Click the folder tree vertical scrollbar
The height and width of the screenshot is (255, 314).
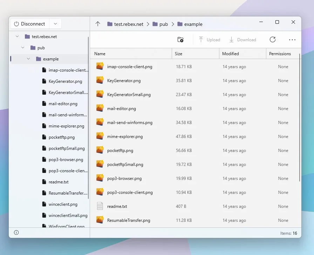pos(88,118)
